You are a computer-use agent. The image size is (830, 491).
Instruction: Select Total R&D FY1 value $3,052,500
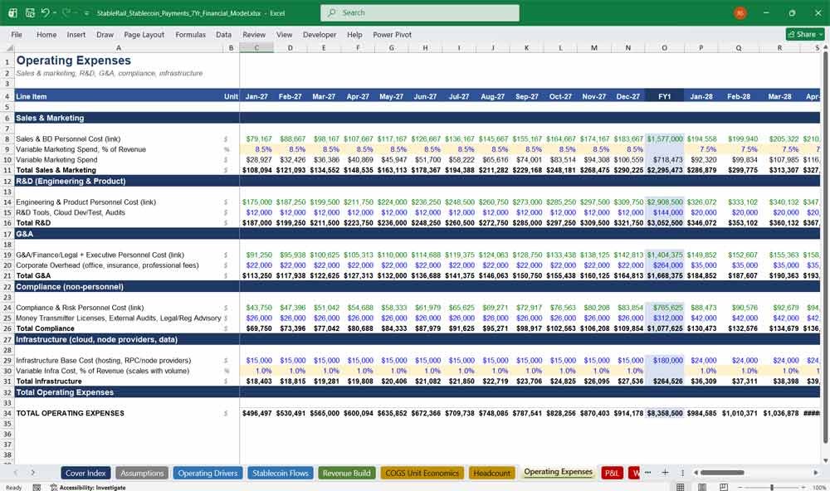click(665, 223)
